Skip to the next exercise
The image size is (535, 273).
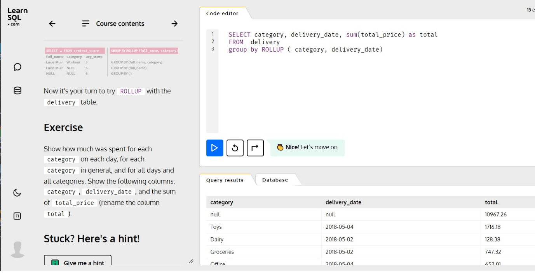click(255, 148)
